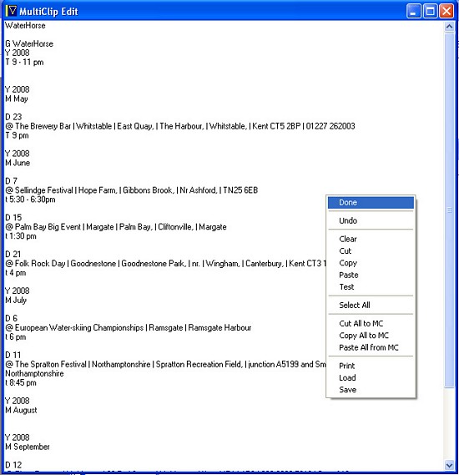Choose Select All in the menu
459x475 pixels.
pyautogui.click(x=371, y=305)
